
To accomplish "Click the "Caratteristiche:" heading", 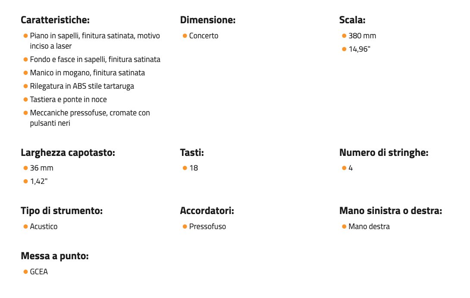I will coord(55,20).
